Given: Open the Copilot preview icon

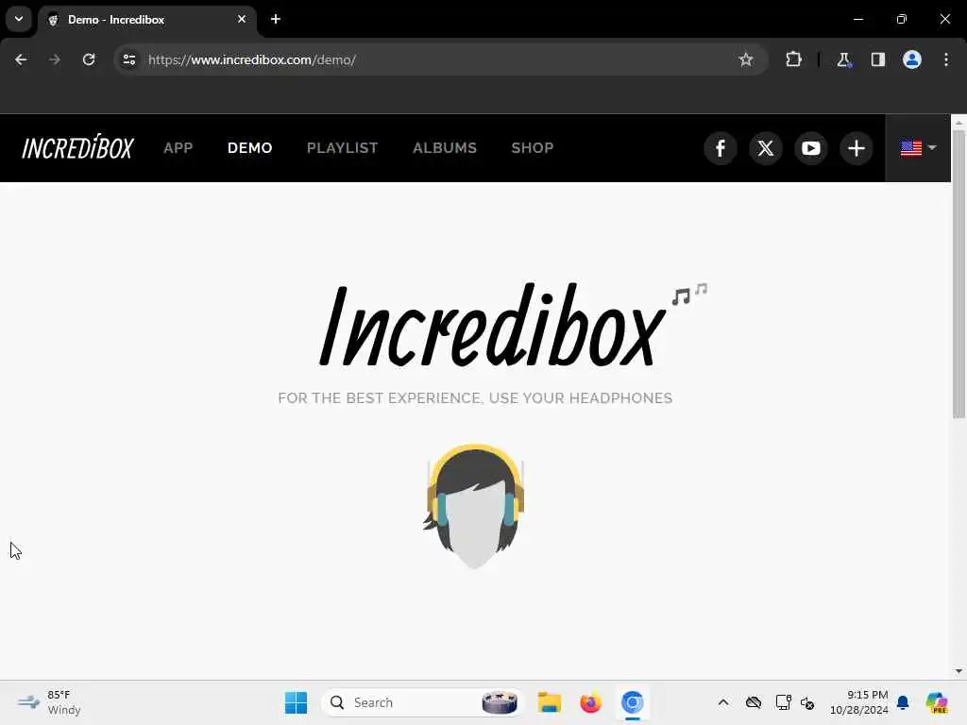Looking at the screenshot, I should 937,702.
